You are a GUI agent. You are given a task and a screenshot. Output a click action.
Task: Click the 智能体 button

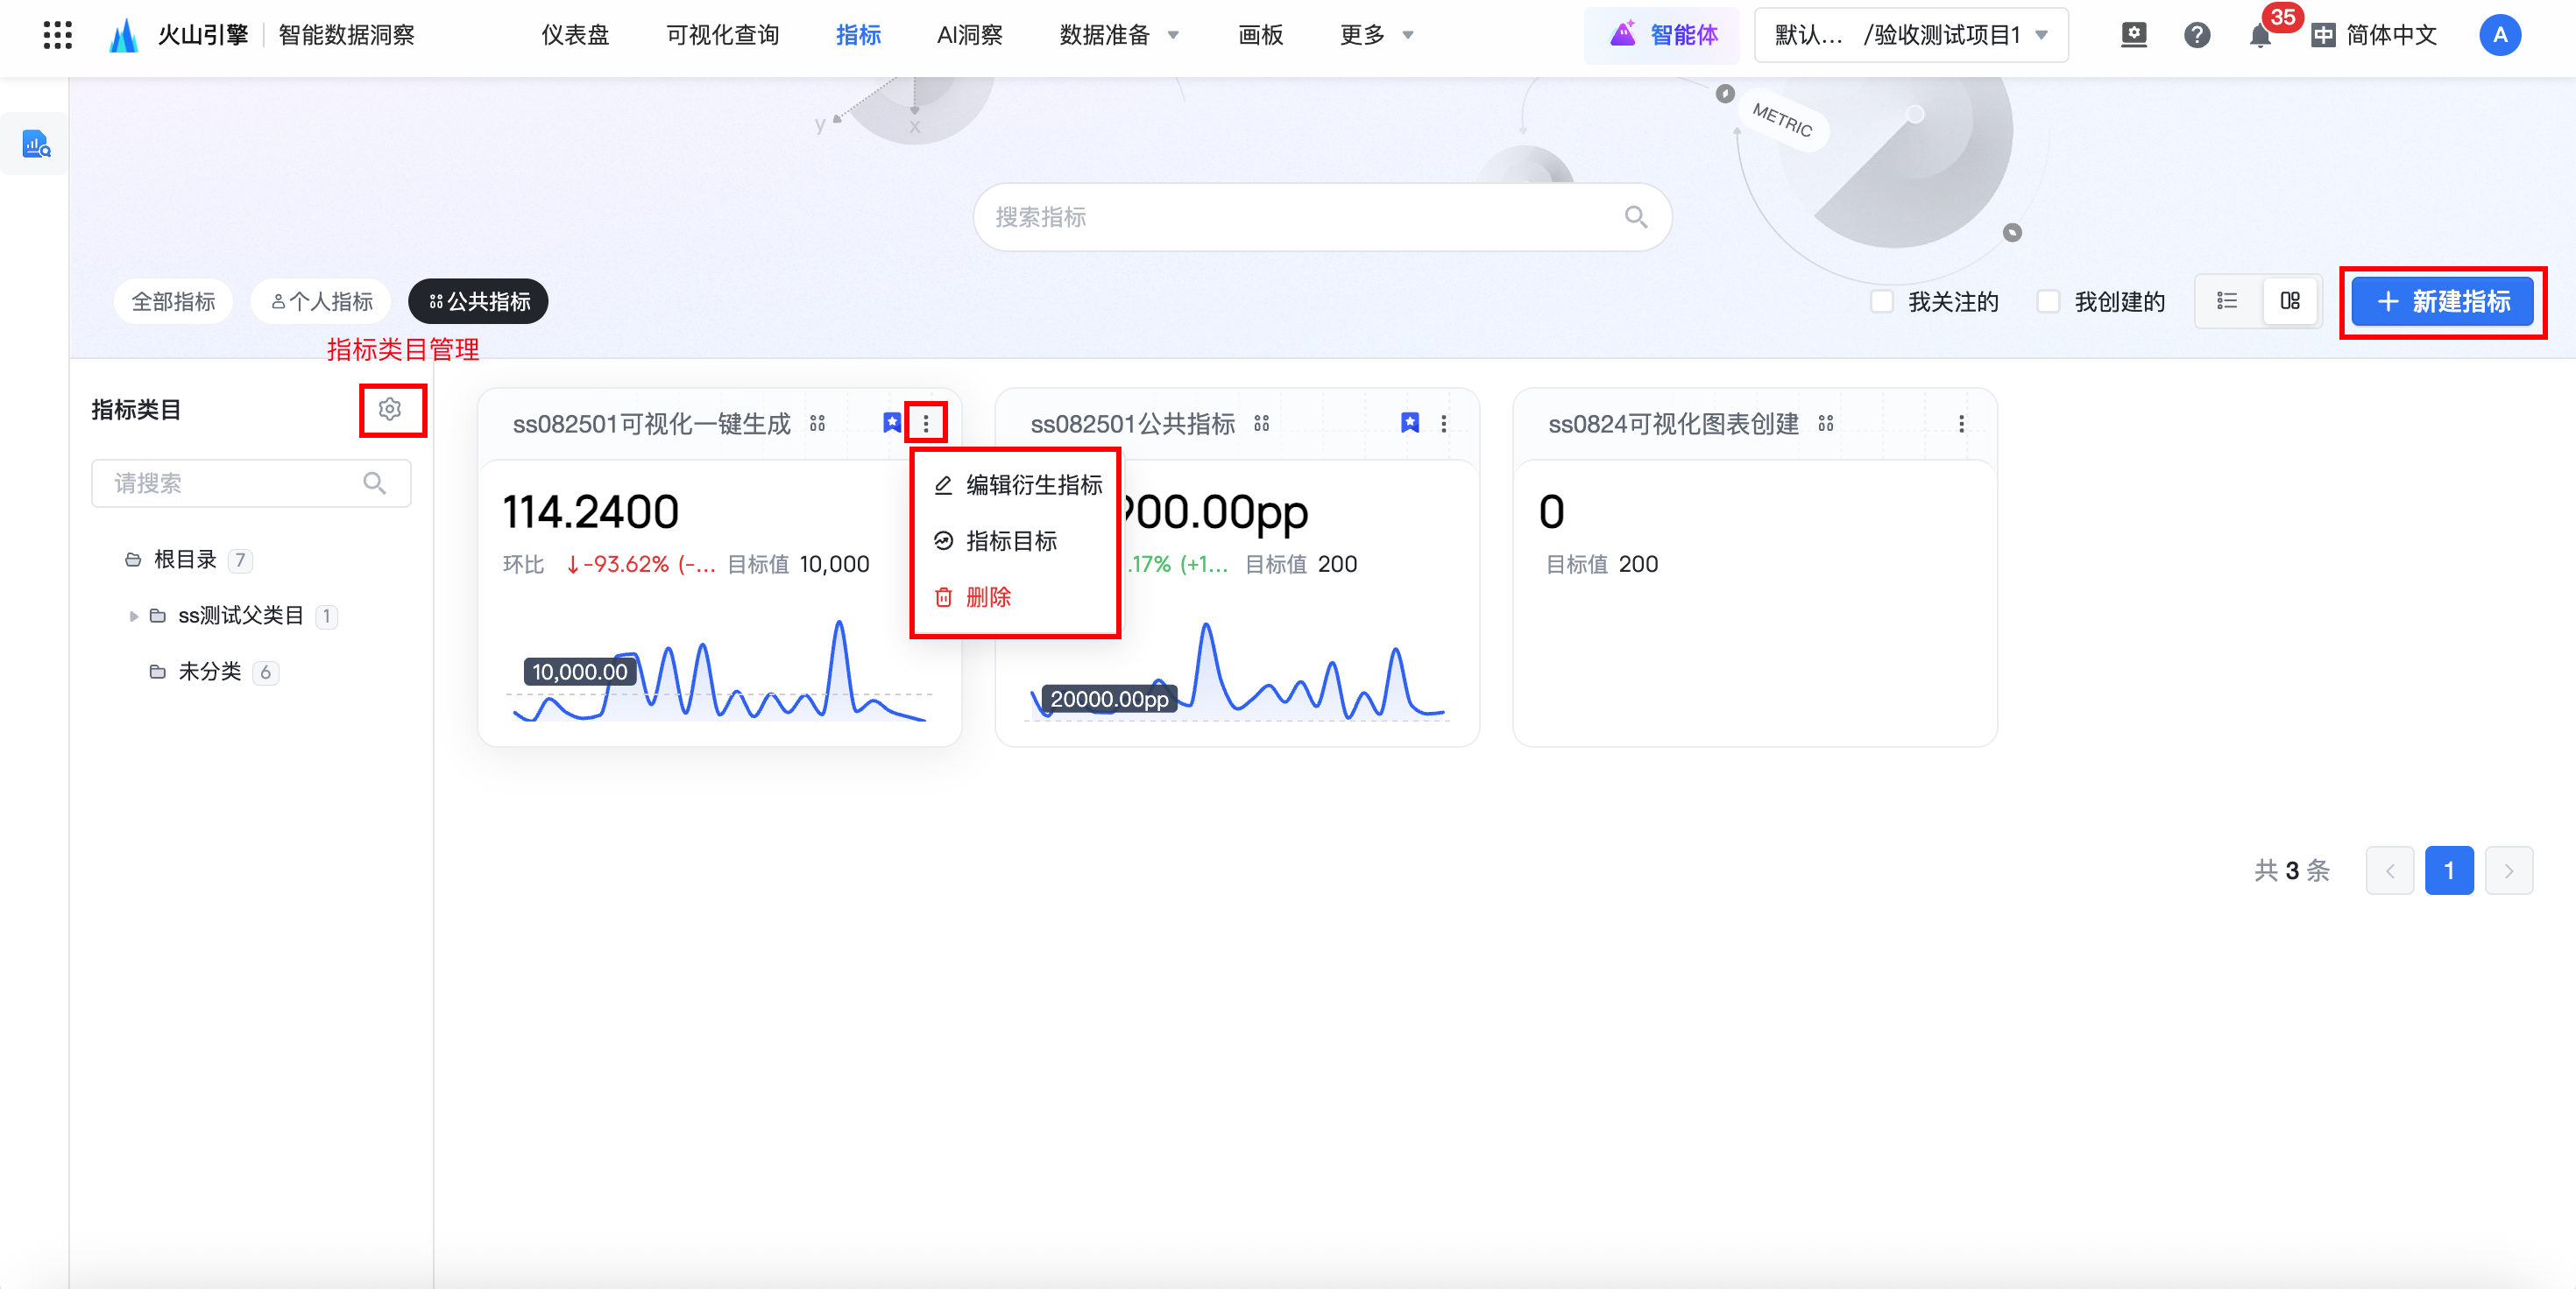pyautogui.click(x=1662, y=35)
